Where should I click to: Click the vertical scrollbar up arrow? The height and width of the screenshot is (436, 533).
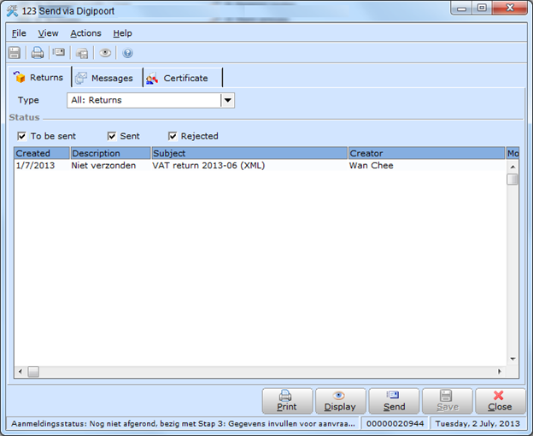[512, 167]
